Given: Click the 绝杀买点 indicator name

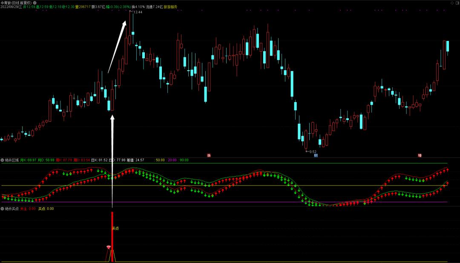Looking at the screenshot, I should tap(12, 209).
